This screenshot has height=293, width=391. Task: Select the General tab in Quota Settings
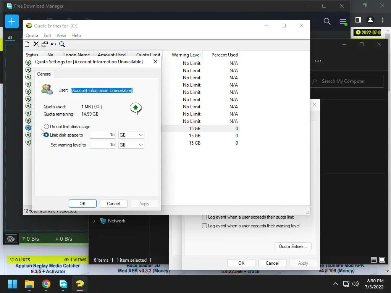[44, 74]
